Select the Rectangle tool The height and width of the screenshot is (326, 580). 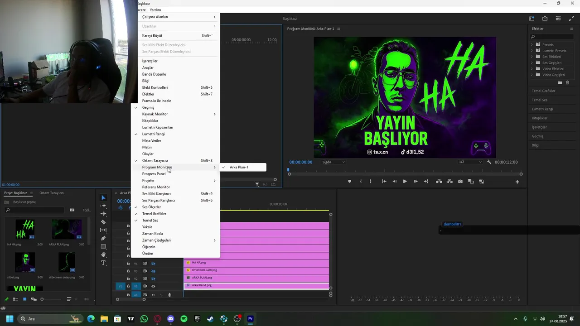pos(103,246)
